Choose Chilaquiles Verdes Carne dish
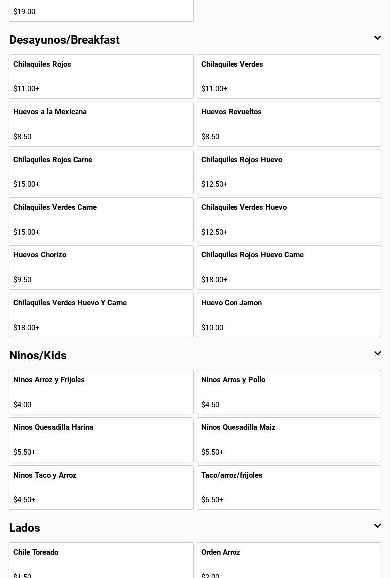The height and width of the screenshot is (578, 390). [101, 220]
